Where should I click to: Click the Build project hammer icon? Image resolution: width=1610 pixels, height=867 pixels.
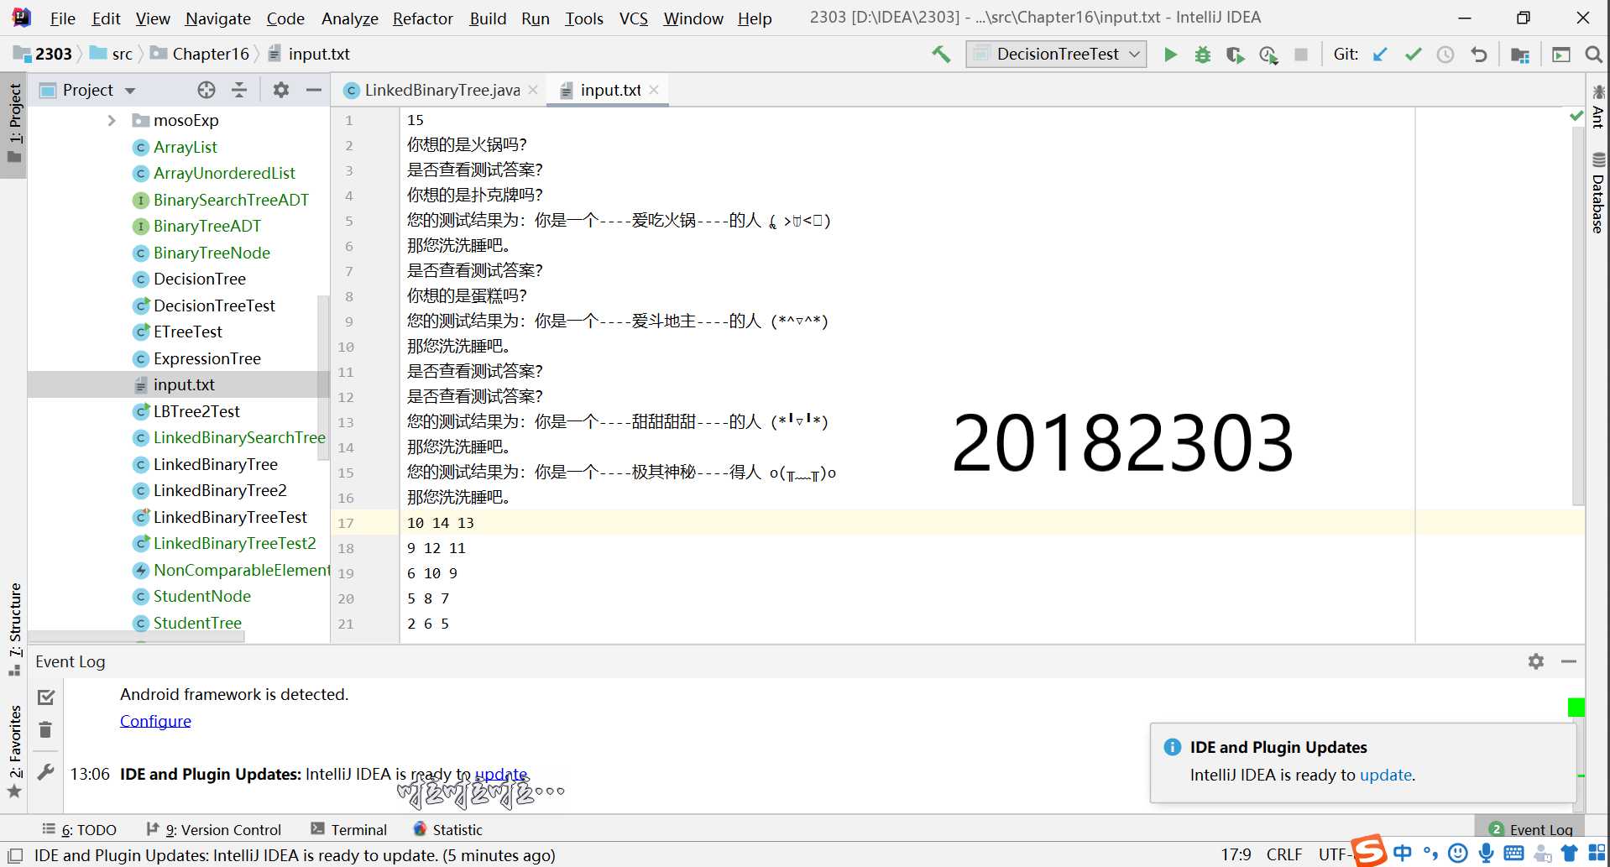coord(941,55)
